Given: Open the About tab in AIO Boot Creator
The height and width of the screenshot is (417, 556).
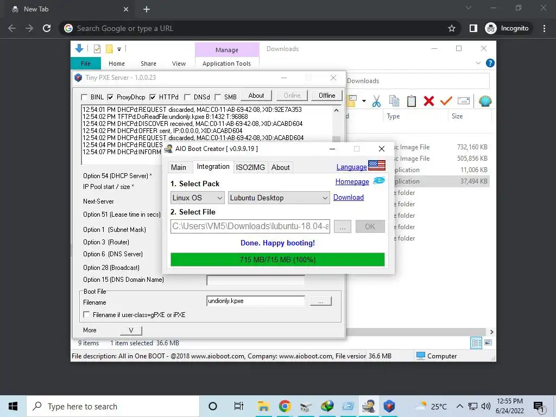Looking at the screenshot, I should 281,167.
